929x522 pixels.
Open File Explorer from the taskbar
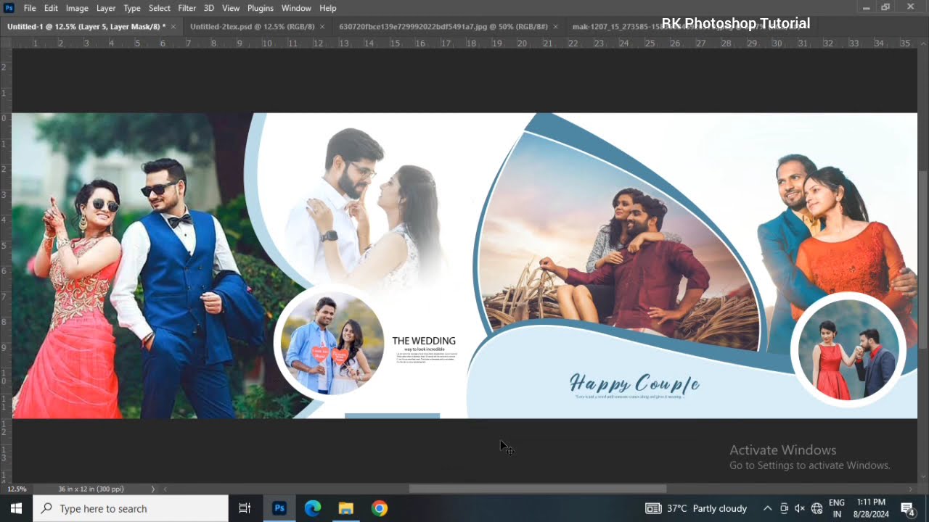pyautogui.click(x=345, y=508)
